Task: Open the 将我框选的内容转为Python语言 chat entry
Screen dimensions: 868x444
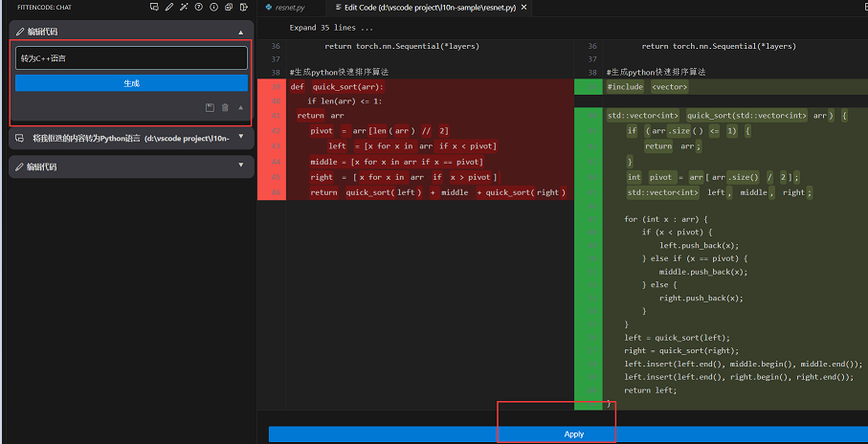Action: (x=131, y=139)
